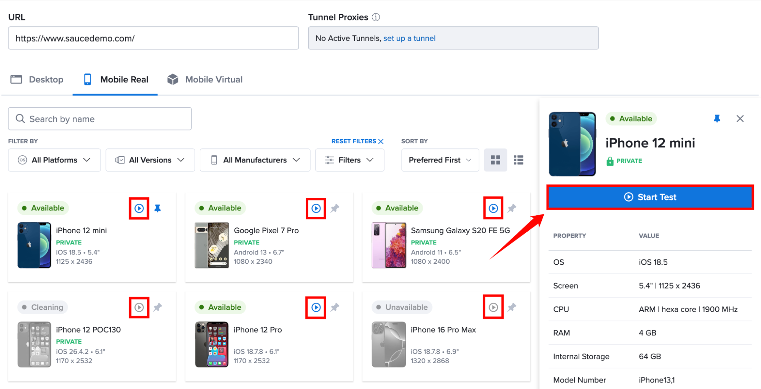
Task: Switch to the Desktop tab
Action: 37,79
